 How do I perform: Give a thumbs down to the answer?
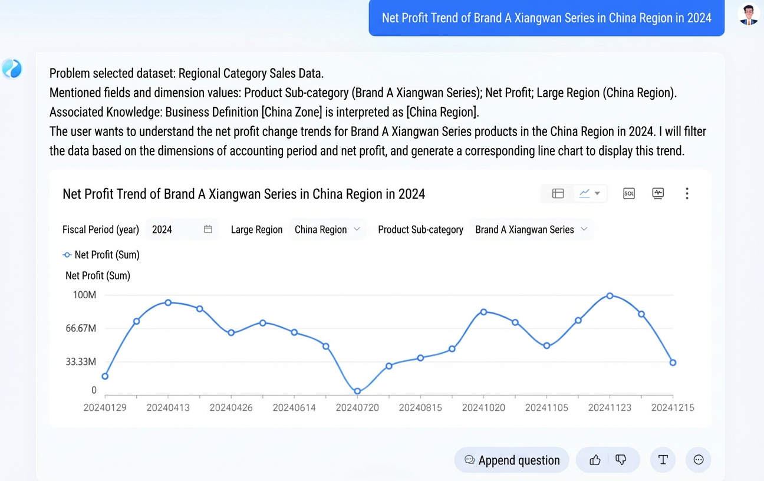coord(621,460)
